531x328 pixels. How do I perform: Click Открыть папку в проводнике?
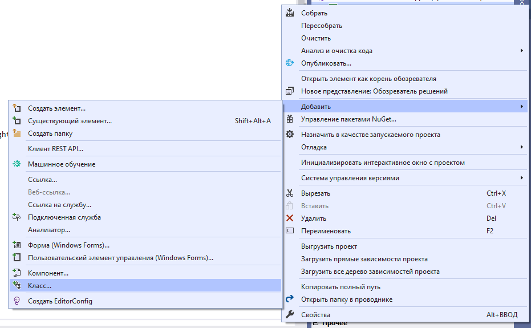(x=347, y=299)
